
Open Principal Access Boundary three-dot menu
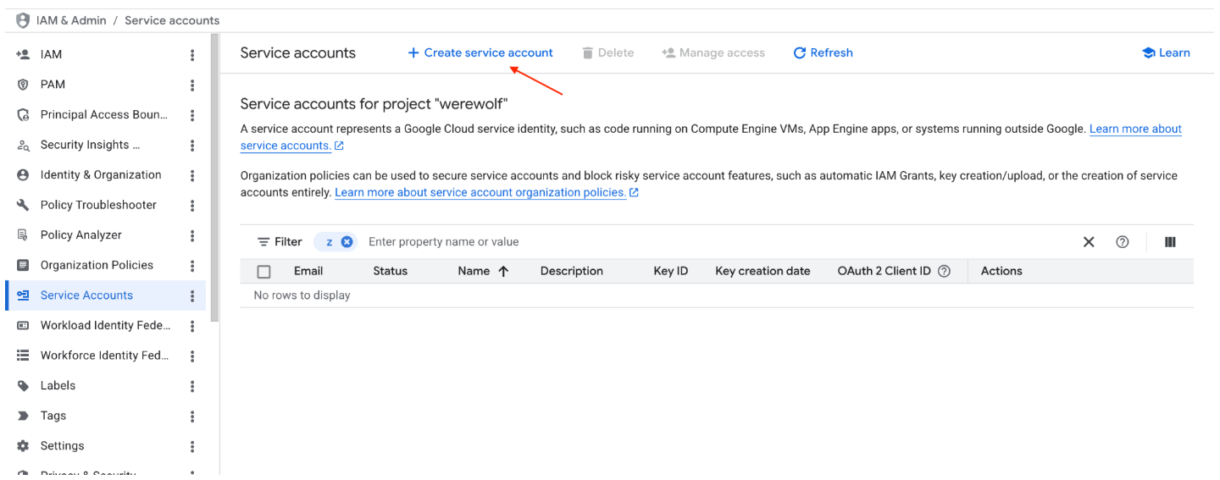(x=192, y=115)
